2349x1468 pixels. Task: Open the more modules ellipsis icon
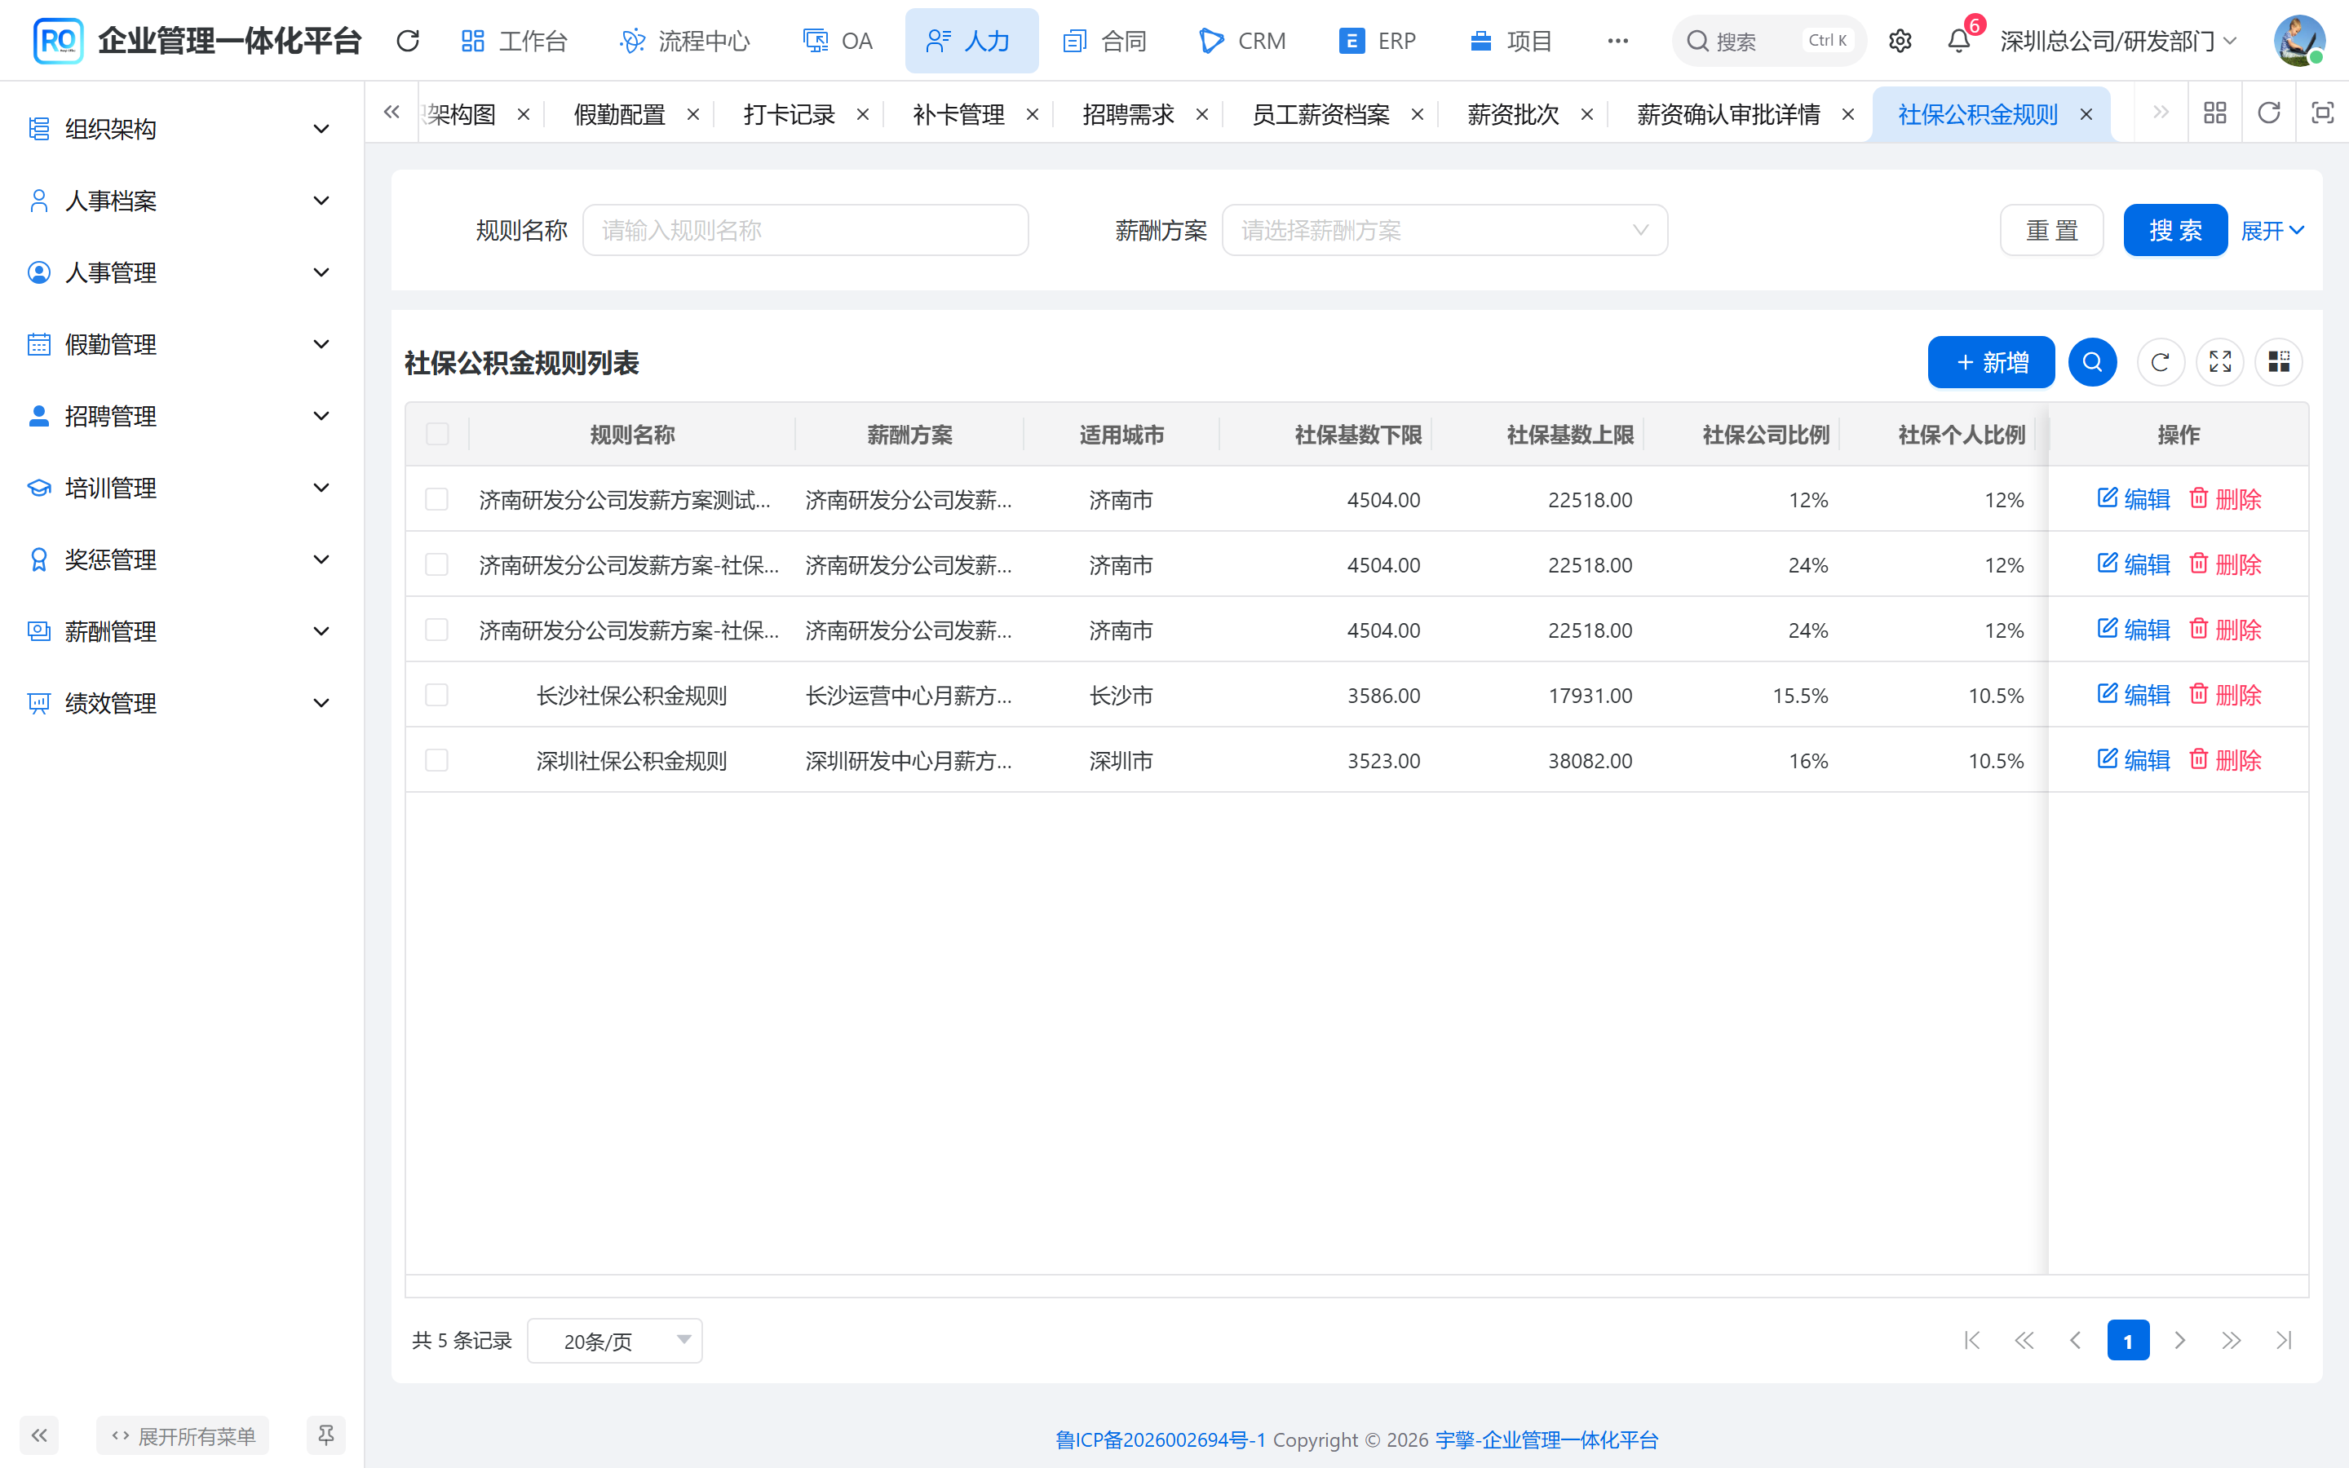(x=1617, y=41)
